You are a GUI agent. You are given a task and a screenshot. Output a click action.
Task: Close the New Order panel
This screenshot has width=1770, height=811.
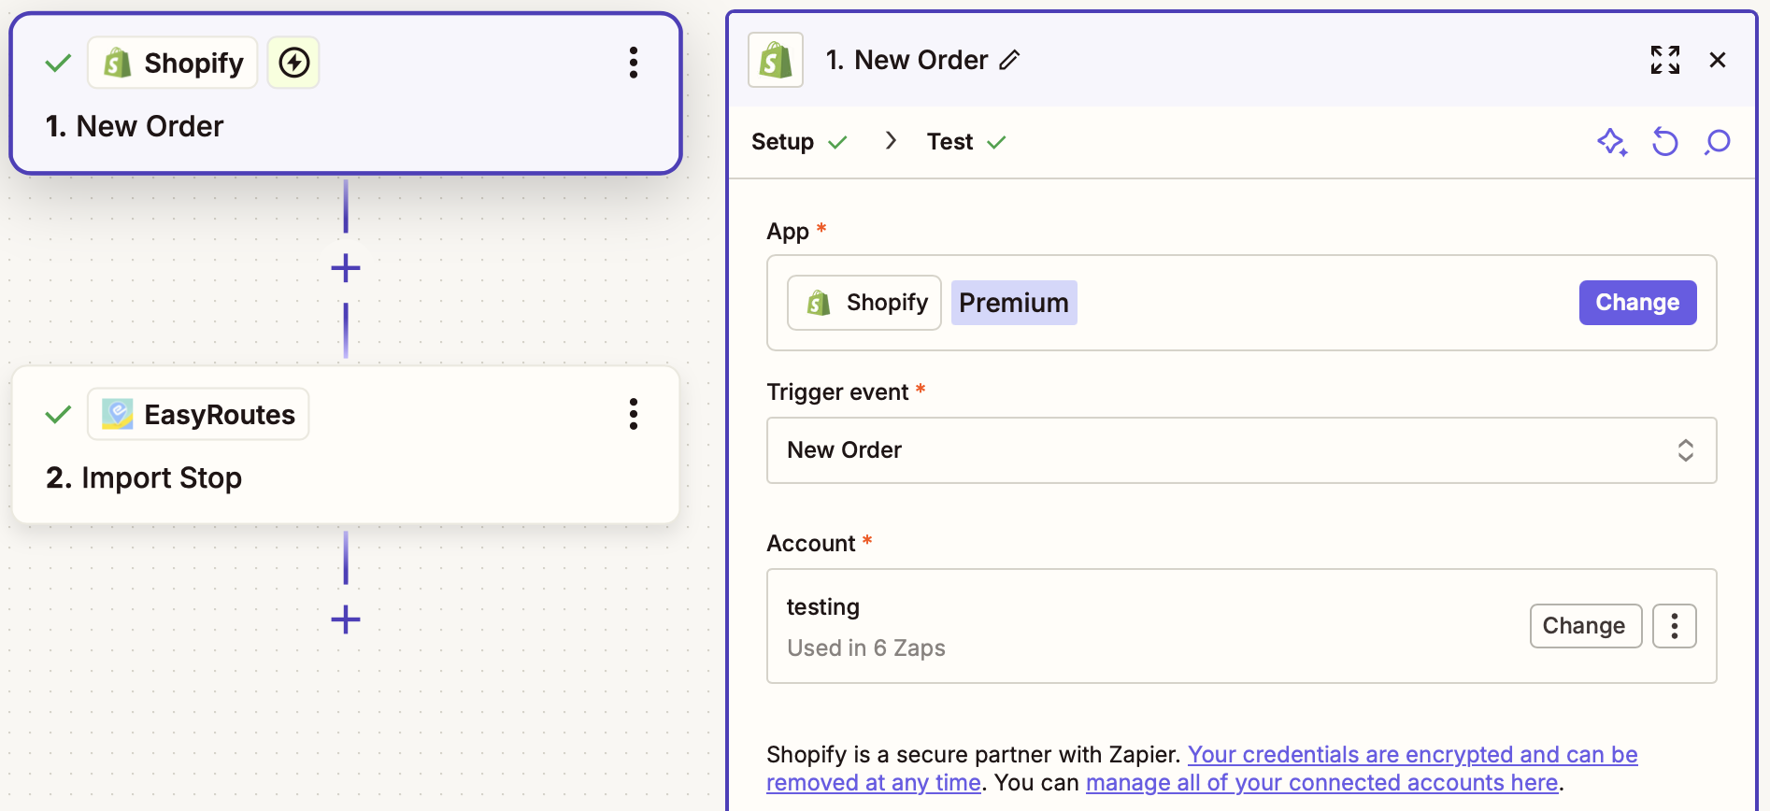(1718, 60)
